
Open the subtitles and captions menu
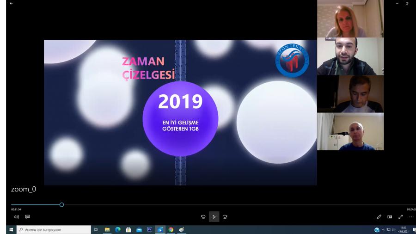point(27,217)
